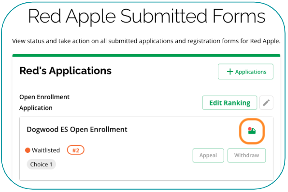Click the Waitlisted status text
Image resolution: width=288 pixels, height=192 pixels.
[x=46, y=151]
